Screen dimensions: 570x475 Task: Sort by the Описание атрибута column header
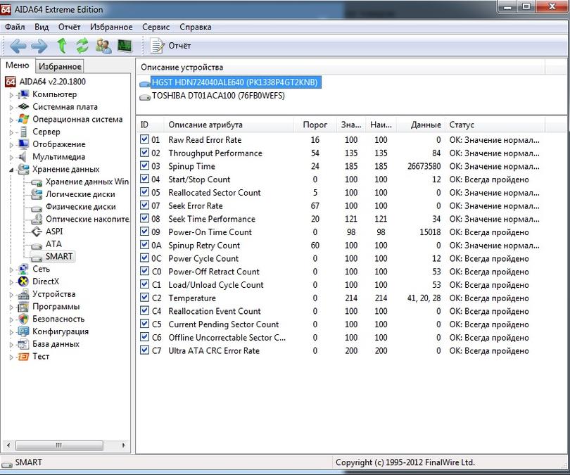229,125
